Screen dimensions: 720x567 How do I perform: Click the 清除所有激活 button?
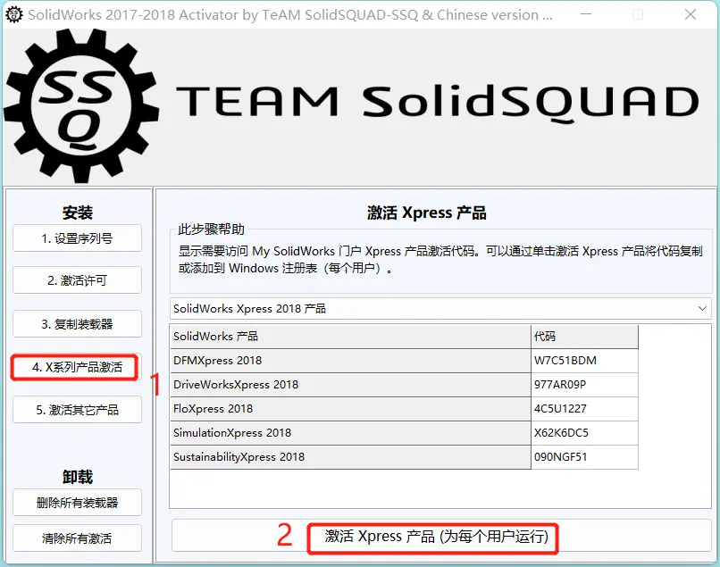(77, 538)
